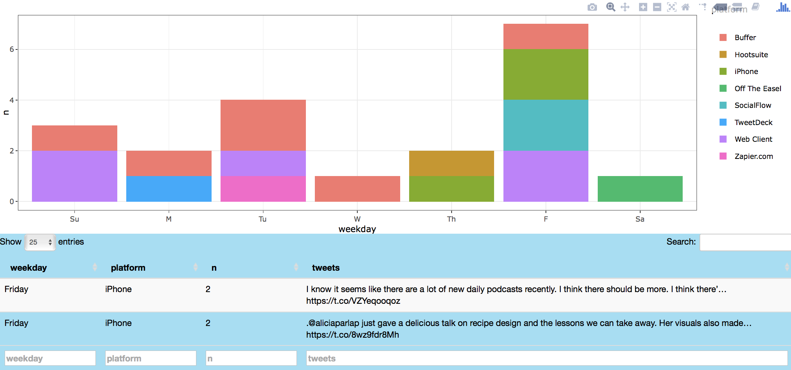Click the n column filter field
This screenshot has width=791, height=370.
click(251, 358)
